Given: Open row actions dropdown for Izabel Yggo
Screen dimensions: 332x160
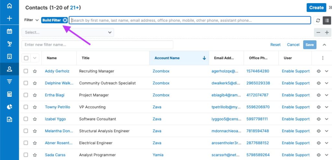Looking at the screenshot, I should pos(326,119).
